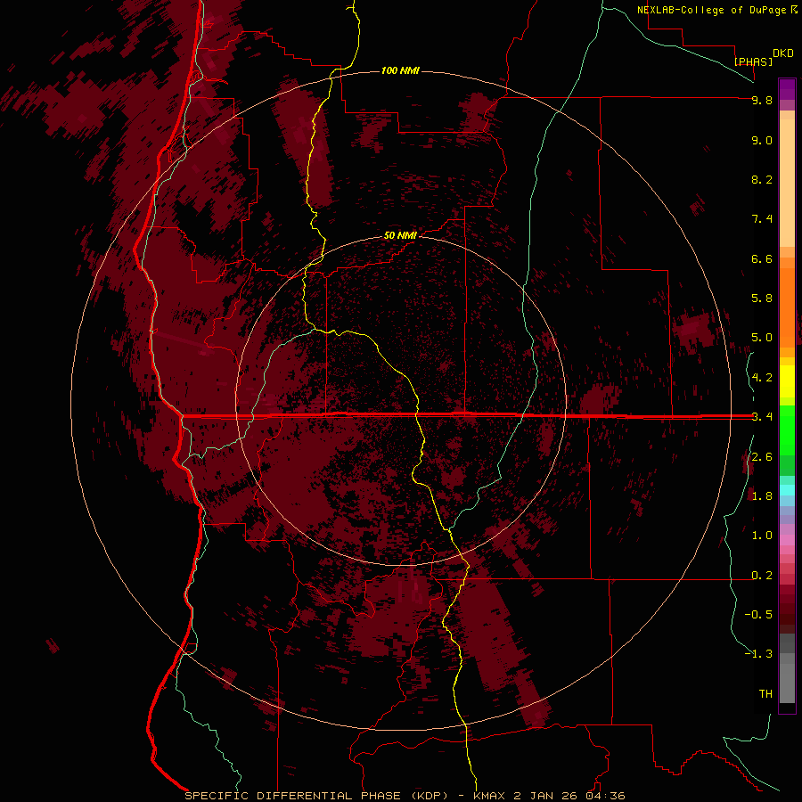
Task: Pick the yellow segment of the color bar
Action: (787, 381)
